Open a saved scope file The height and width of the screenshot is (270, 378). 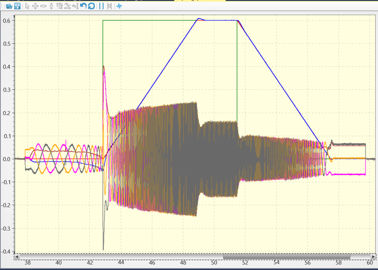pos(9,6)
